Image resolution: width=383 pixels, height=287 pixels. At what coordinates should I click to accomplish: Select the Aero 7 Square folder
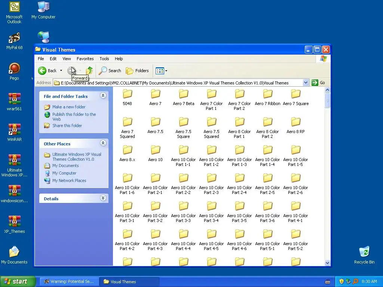click(295, 98)
